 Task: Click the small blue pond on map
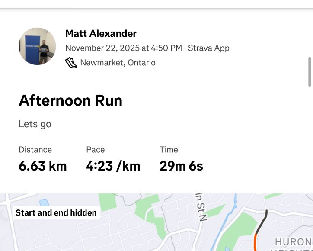click(x=44, y=202)
